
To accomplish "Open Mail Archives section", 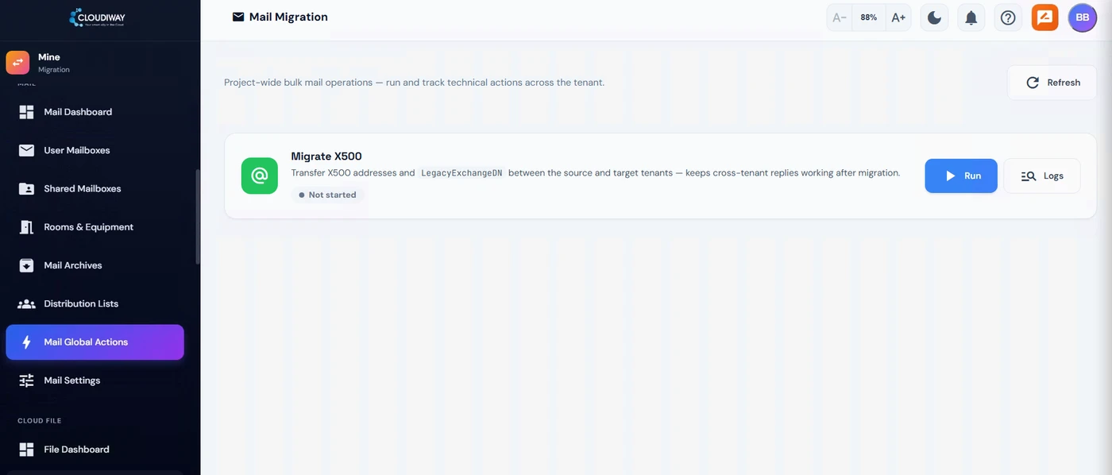I will coord(95,265).
